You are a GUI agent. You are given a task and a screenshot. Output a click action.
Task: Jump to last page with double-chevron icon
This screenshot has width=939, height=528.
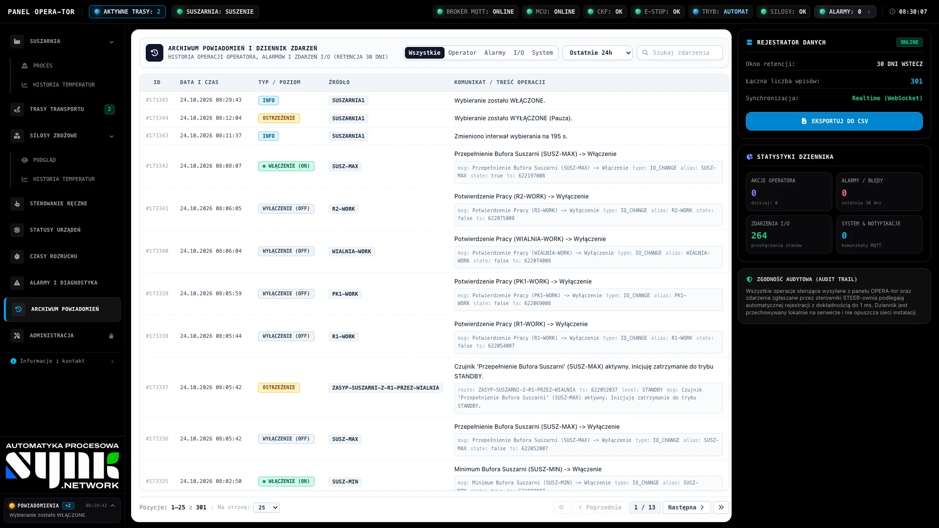click(x=721, y=507)
